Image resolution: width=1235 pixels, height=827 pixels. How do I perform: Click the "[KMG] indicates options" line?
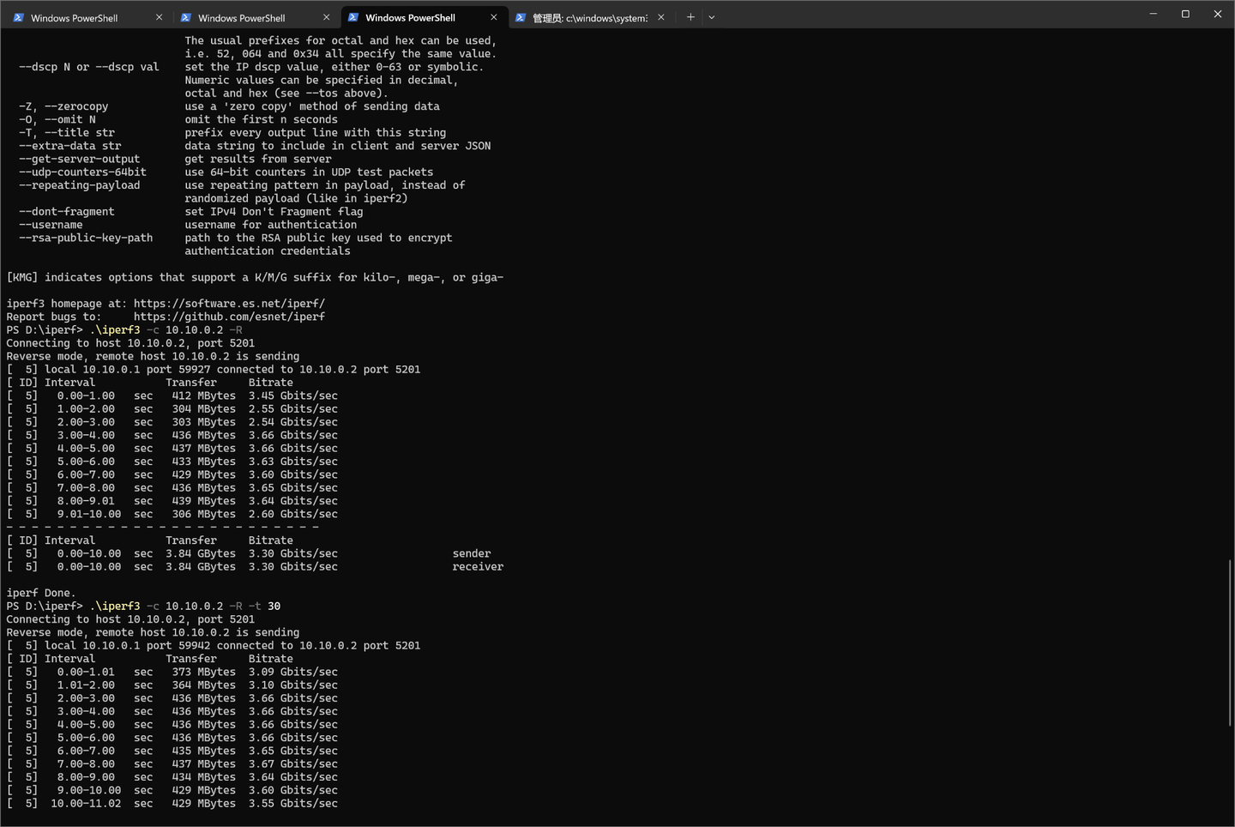(255, 277)
